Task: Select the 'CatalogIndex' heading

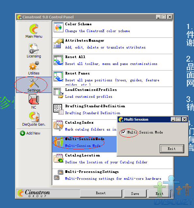Action: point(79,122)
